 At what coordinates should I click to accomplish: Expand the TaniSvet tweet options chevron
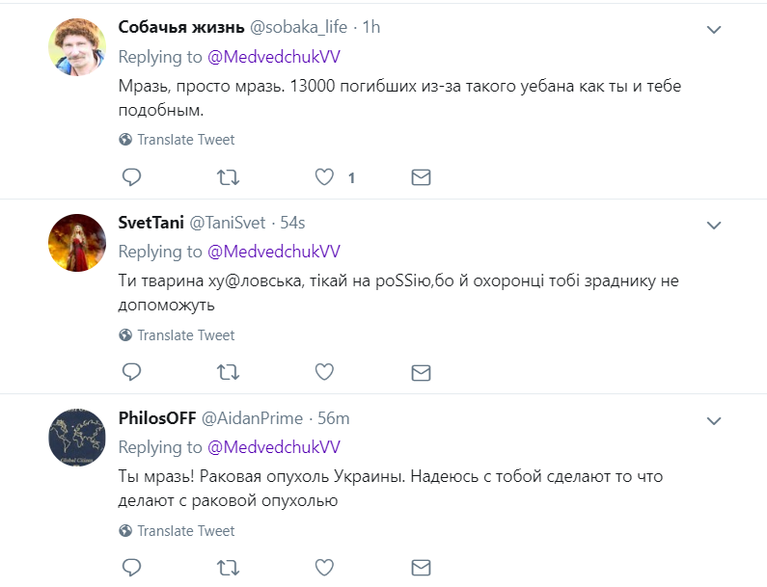(x=714, y=226)
